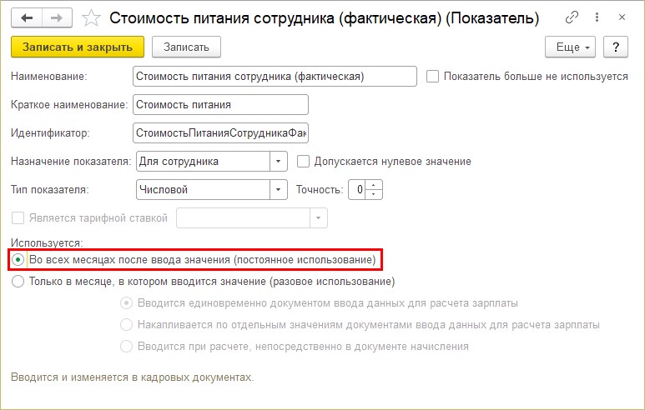The image size is (645, 410).
Task: Expand the tariff rate dropdown arrow
Action: coord(319,218)
